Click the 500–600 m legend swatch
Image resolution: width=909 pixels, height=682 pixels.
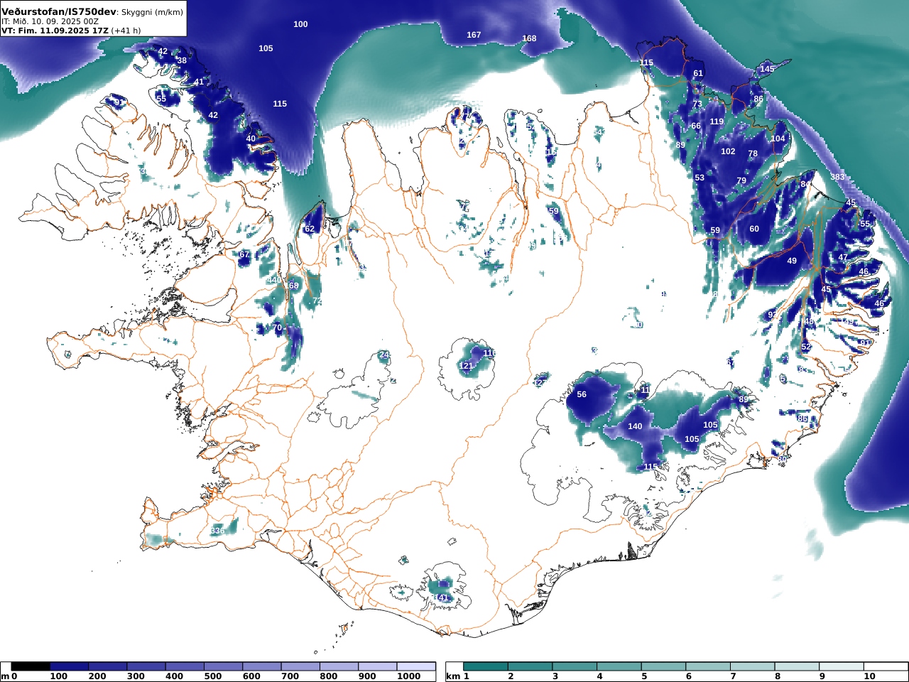pos(222,666)
